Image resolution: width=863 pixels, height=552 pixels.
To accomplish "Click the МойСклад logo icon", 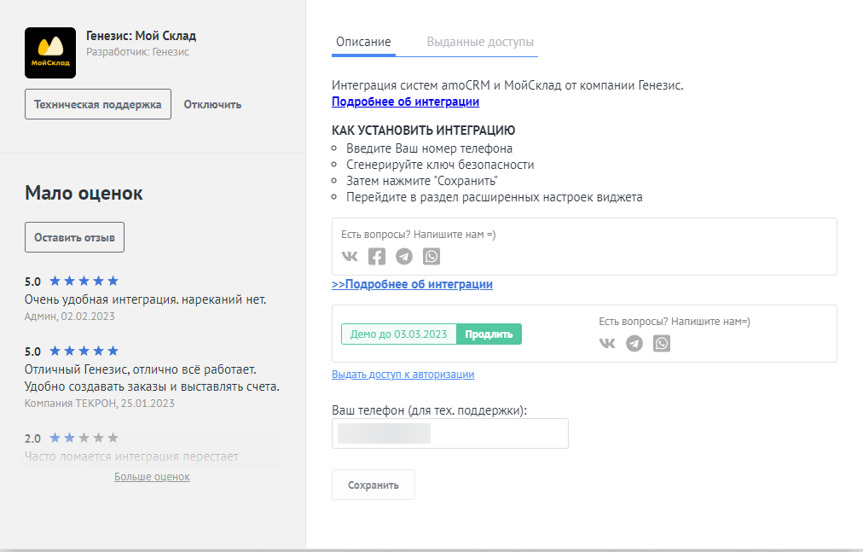I will coord(50,52).
